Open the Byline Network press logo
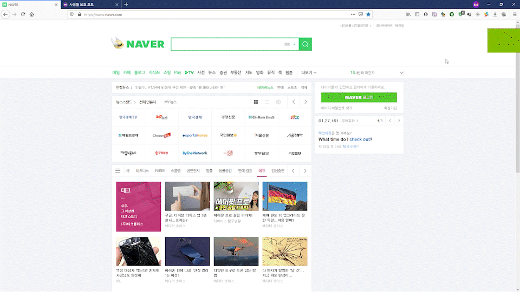This screenshot has width=520, height=292. point(194,153)
